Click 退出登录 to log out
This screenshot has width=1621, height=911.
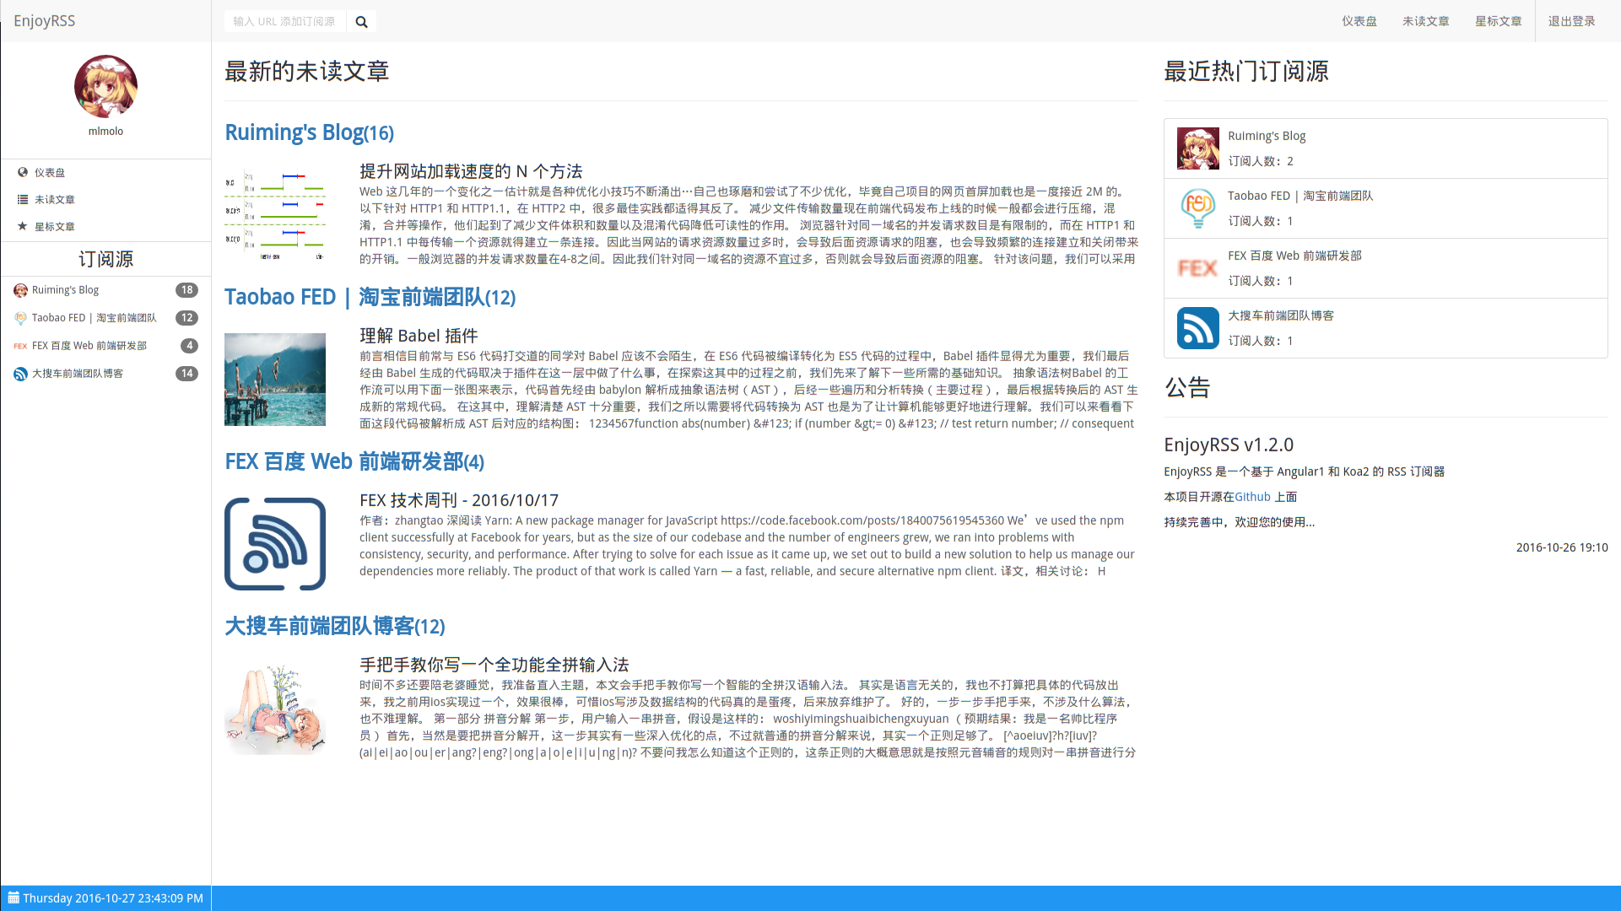tap(1571, 21)
